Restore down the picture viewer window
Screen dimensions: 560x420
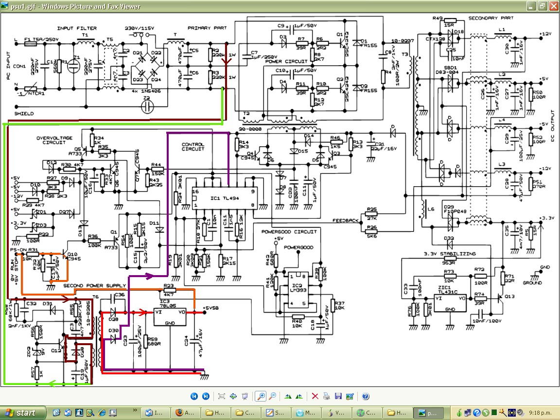click(542, 6)
